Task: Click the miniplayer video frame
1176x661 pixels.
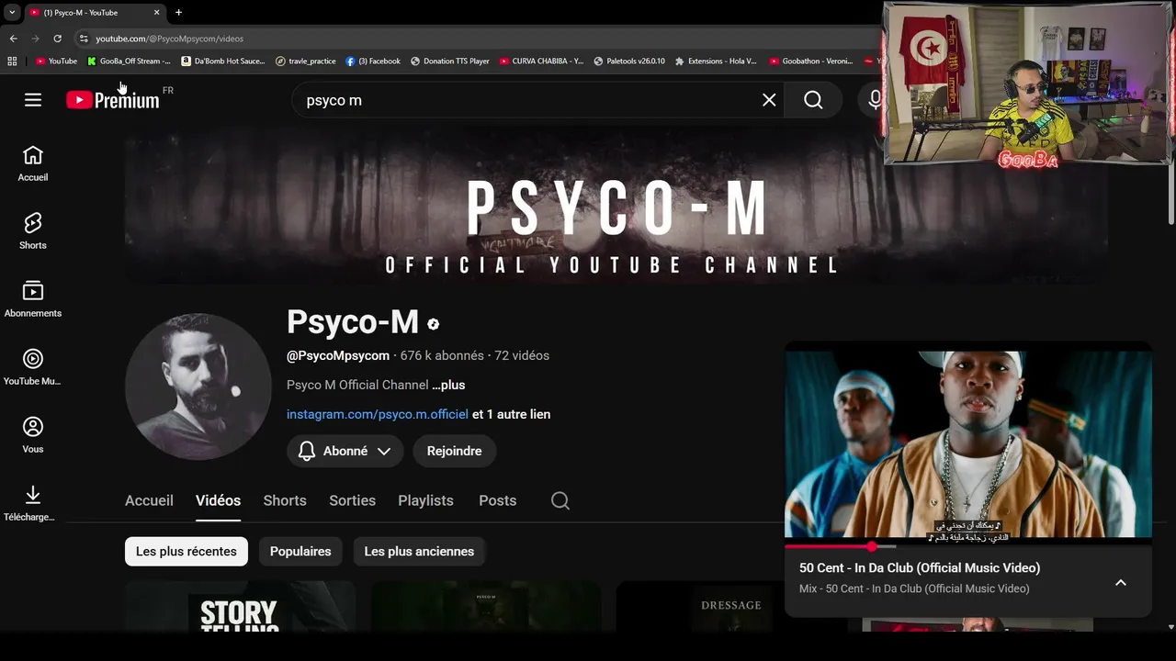Action: coord(967,443)
